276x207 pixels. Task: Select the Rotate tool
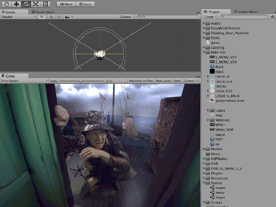(26, 4)
